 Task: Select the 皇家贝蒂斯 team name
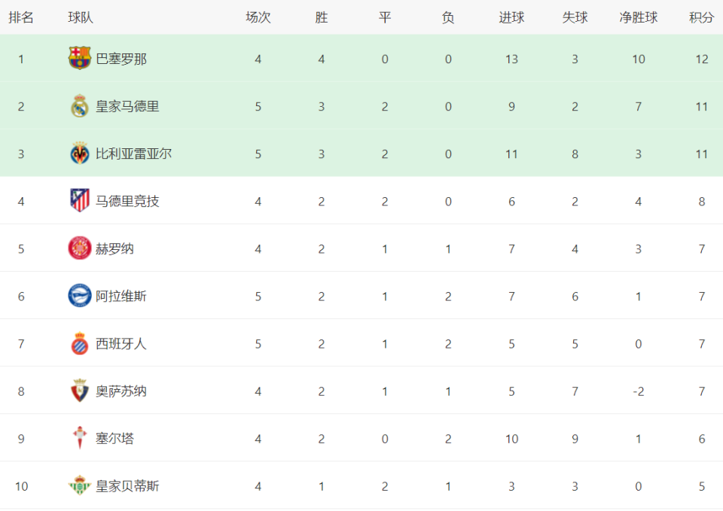(x=128, y=486)
